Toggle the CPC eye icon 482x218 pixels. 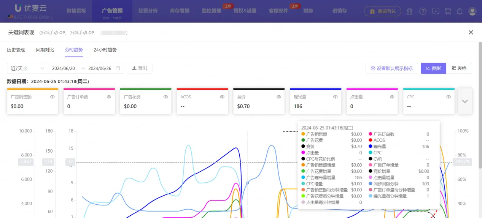click(x=449, y=97)
